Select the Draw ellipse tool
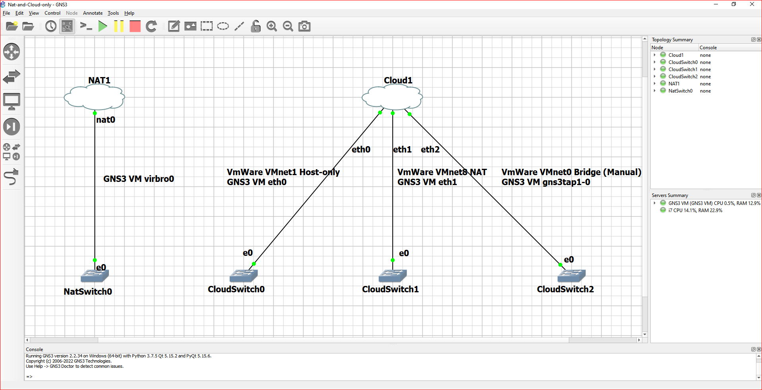The image size is (762, 390). click(223, 26)
